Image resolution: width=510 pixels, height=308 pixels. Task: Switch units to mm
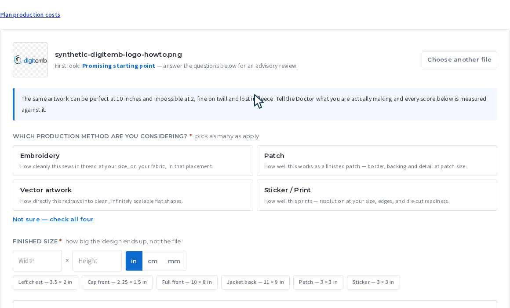(174, 261)
